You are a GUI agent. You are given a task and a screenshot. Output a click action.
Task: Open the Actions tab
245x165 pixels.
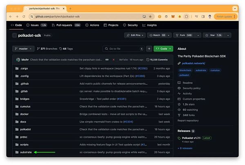pyautogui.click(x=92, y=25)
